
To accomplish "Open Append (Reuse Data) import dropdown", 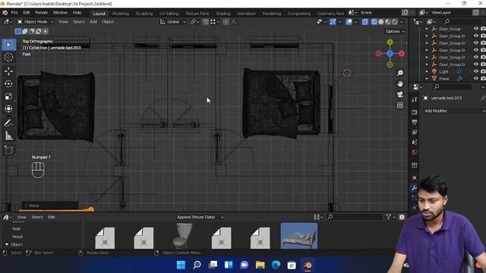I will 200,217.
